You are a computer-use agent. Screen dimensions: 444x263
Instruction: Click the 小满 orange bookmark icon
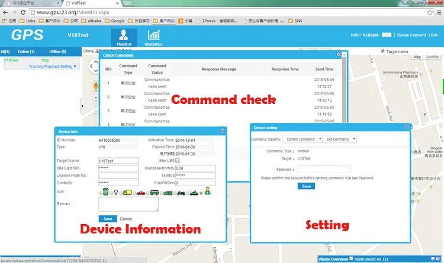click(181, 21)
